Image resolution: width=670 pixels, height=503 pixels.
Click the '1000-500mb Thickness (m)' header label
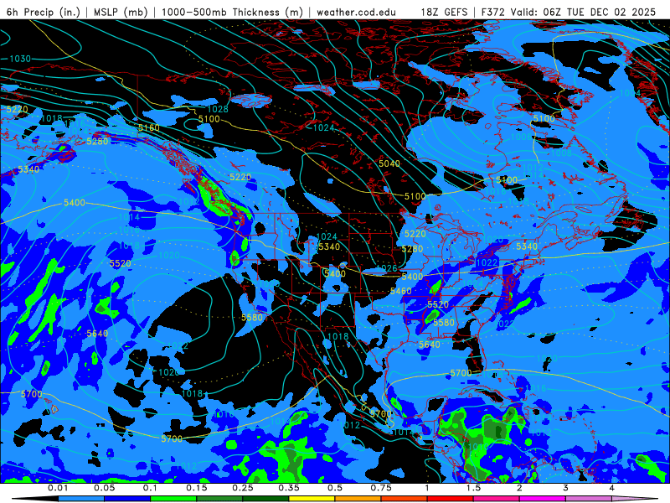[232, 12]
